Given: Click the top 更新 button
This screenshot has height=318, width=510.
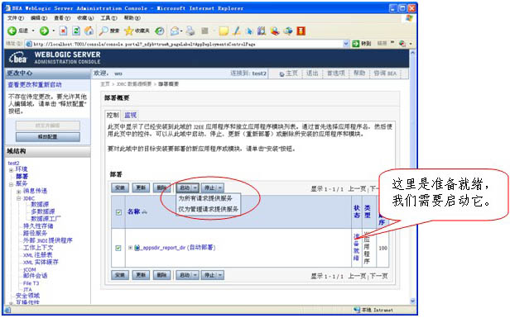Looking at the screenshot, I should point(141,187).
